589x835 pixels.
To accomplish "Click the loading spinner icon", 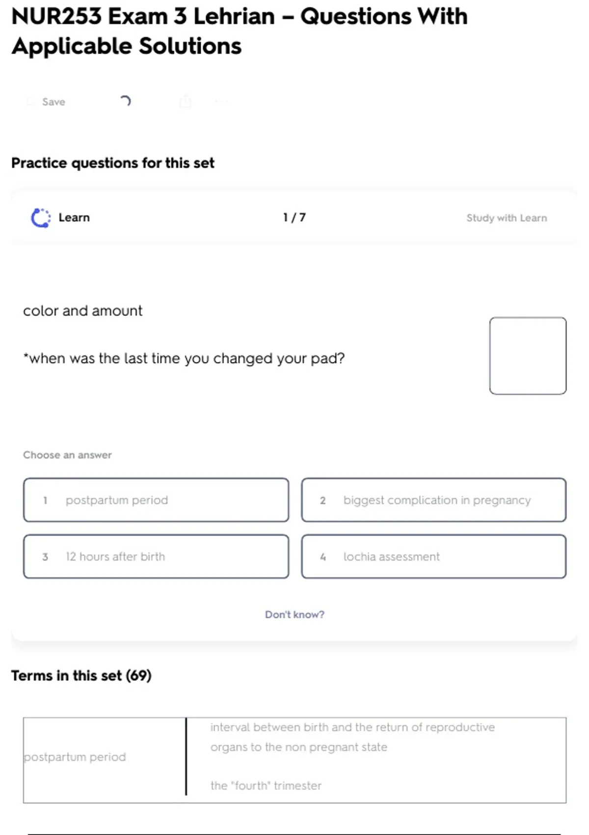I will pos(126,101).
